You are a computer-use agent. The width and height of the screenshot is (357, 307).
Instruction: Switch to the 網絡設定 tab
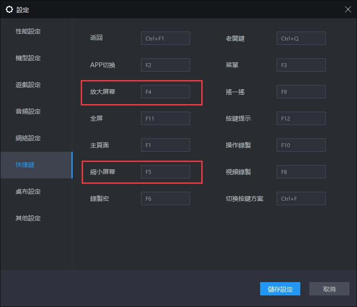27,138
